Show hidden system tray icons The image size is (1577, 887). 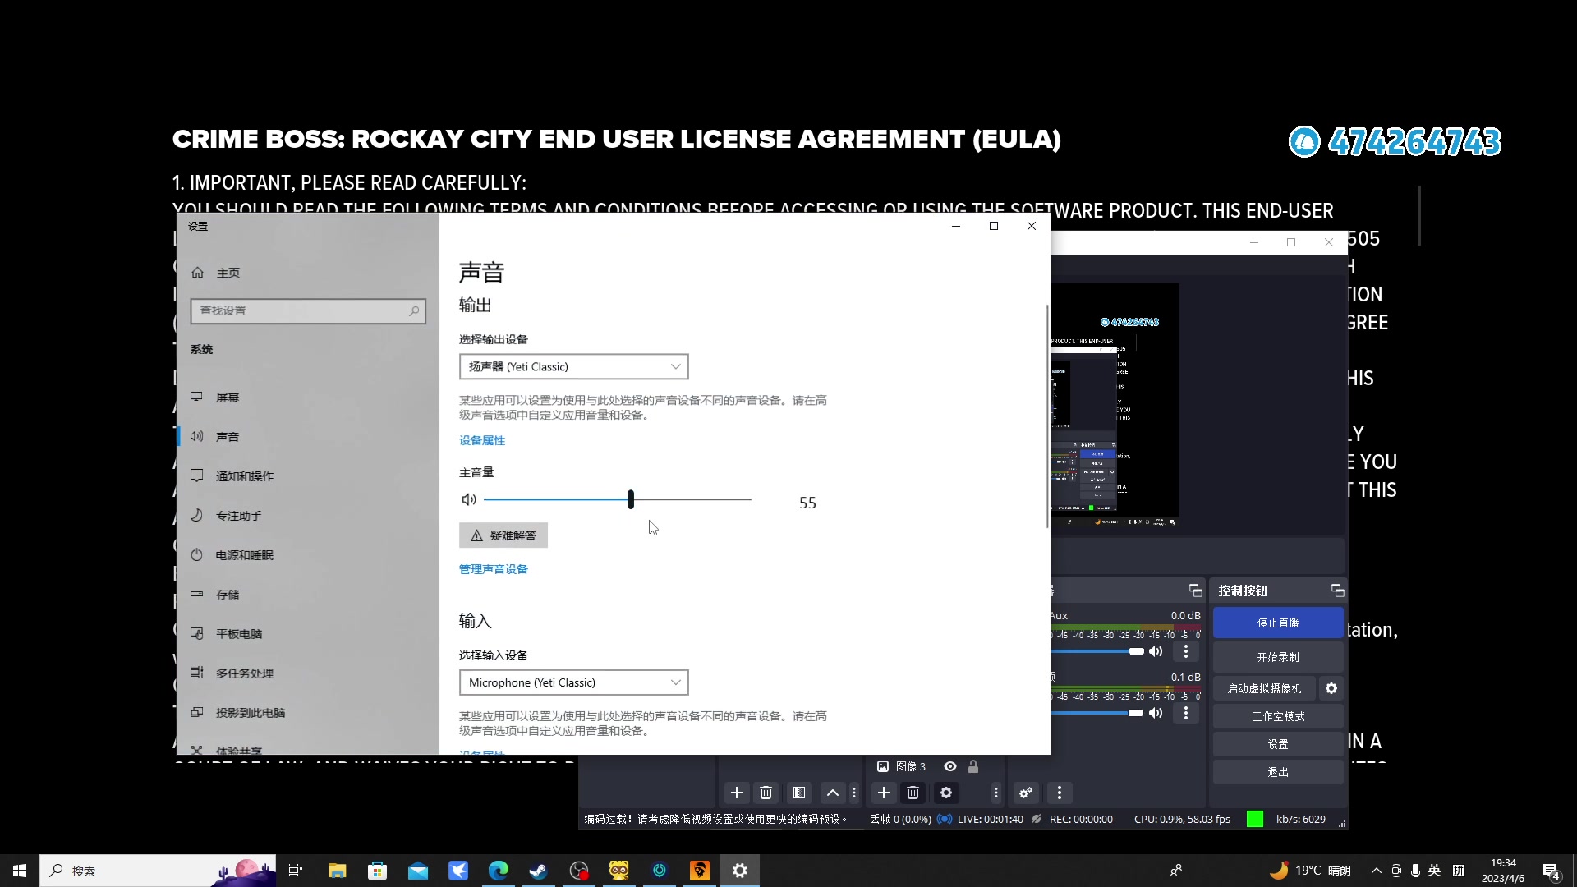(1377, 871)
